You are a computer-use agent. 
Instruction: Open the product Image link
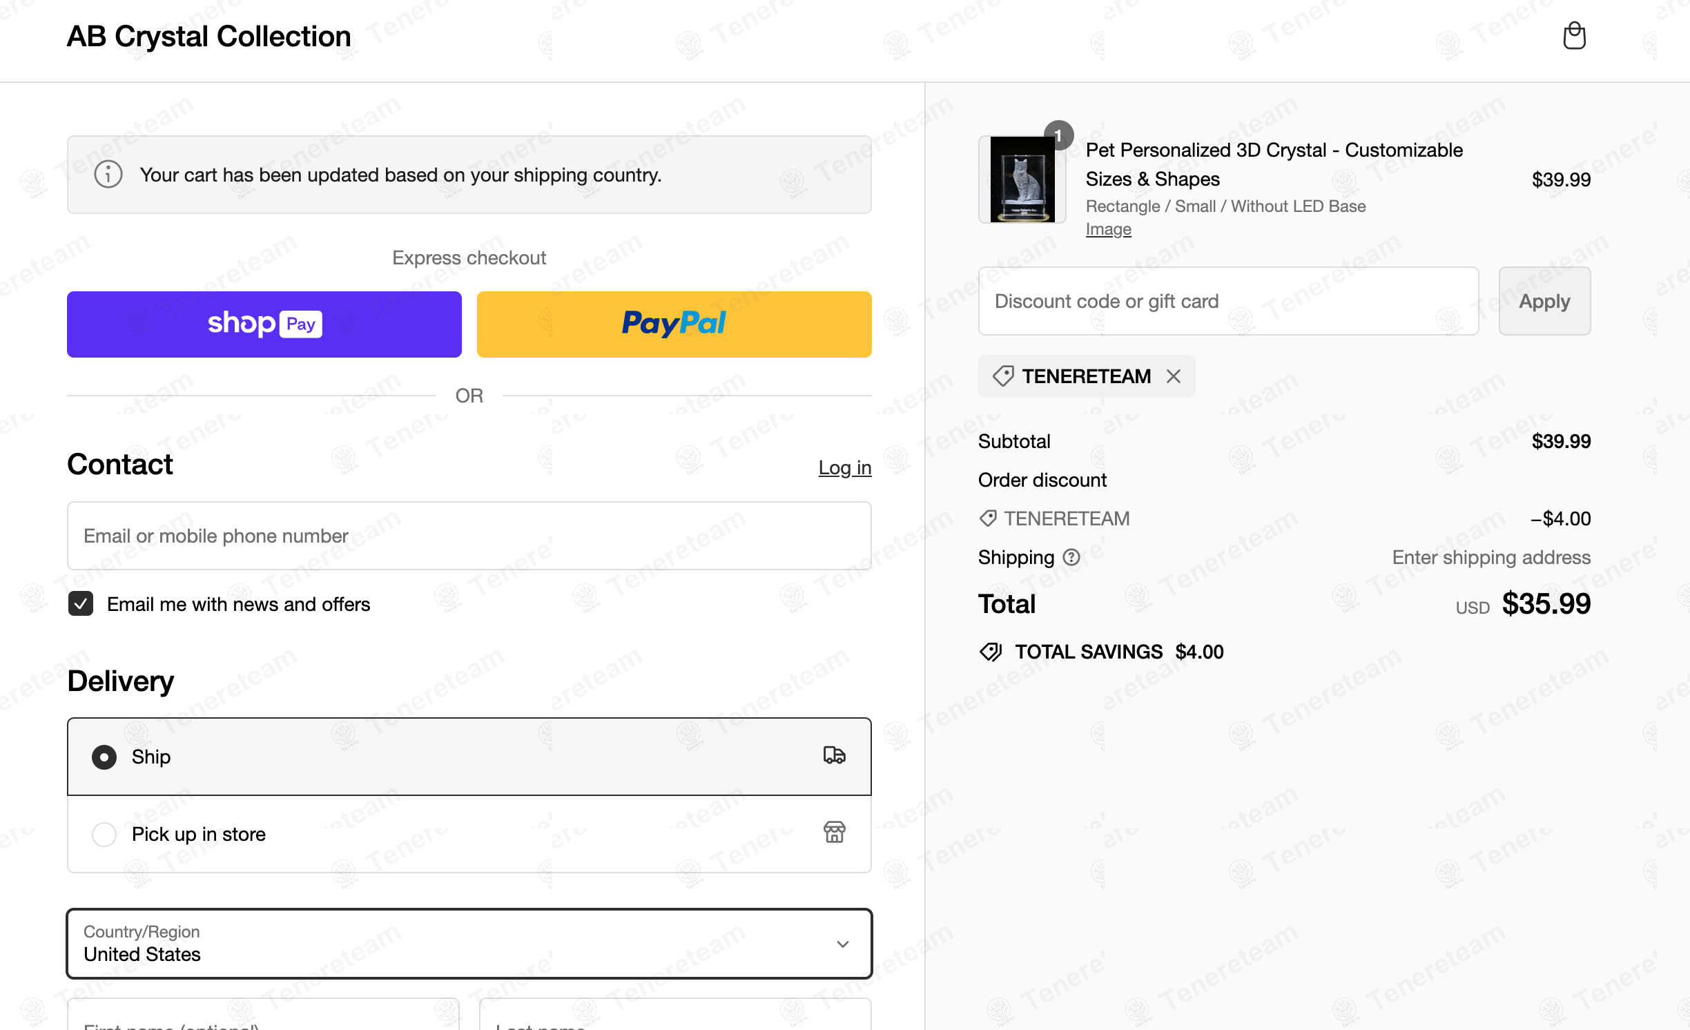point(1108,229)
